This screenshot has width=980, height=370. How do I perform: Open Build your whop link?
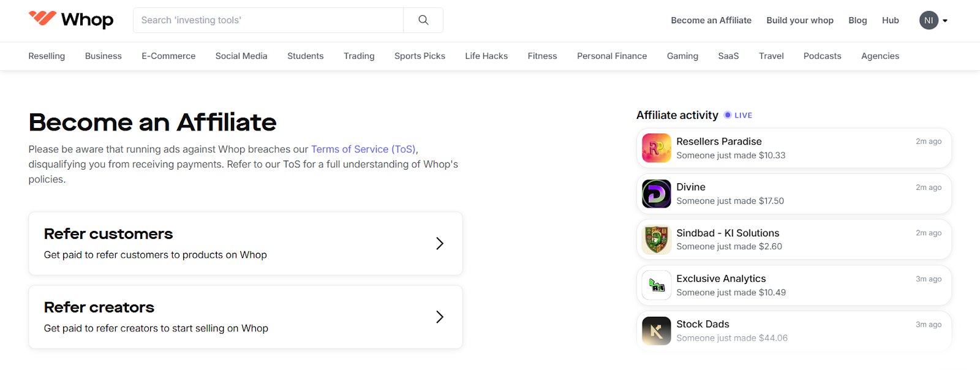[x=800, y=20]
